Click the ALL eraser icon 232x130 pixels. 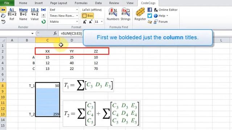(3, 22)
